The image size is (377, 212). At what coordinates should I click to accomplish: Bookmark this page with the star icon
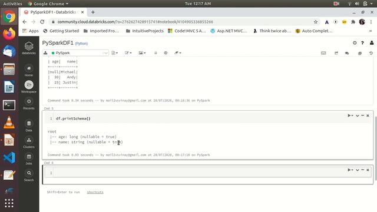[x=316, y=22]
